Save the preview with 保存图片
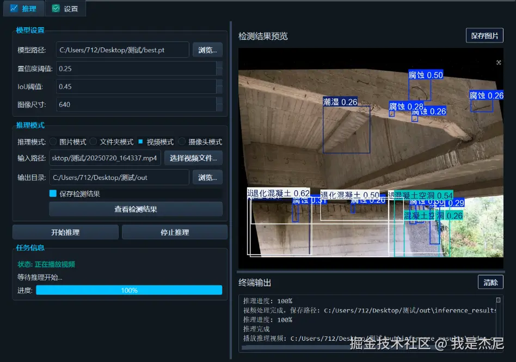This screenshot has width=516, height=362. point(484,35)
